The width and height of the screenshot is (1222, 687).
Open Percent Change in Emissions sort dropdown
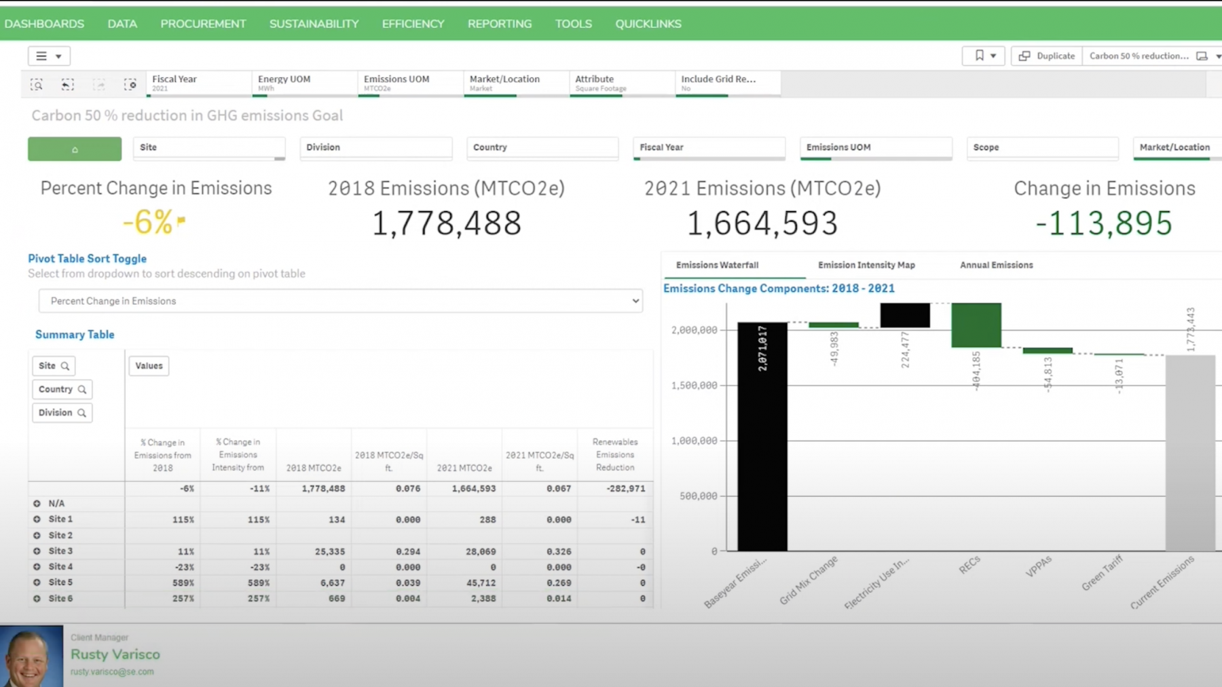[340, 301]
